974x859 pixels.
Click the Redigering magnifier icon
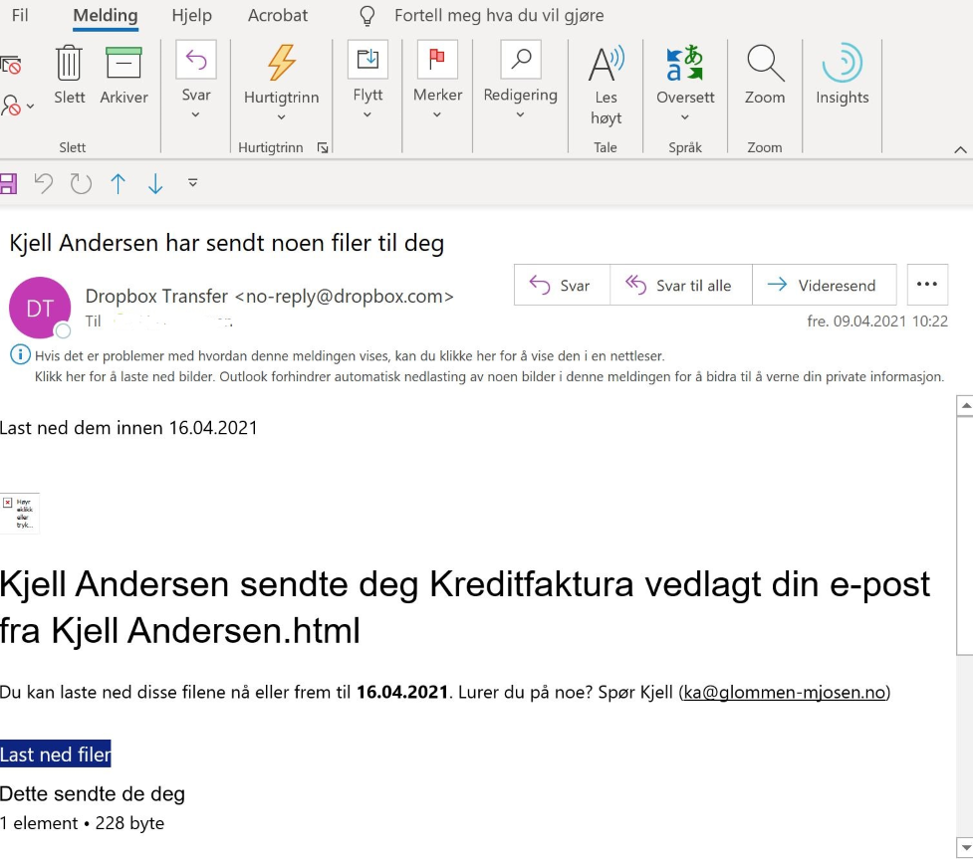(521, 60)
